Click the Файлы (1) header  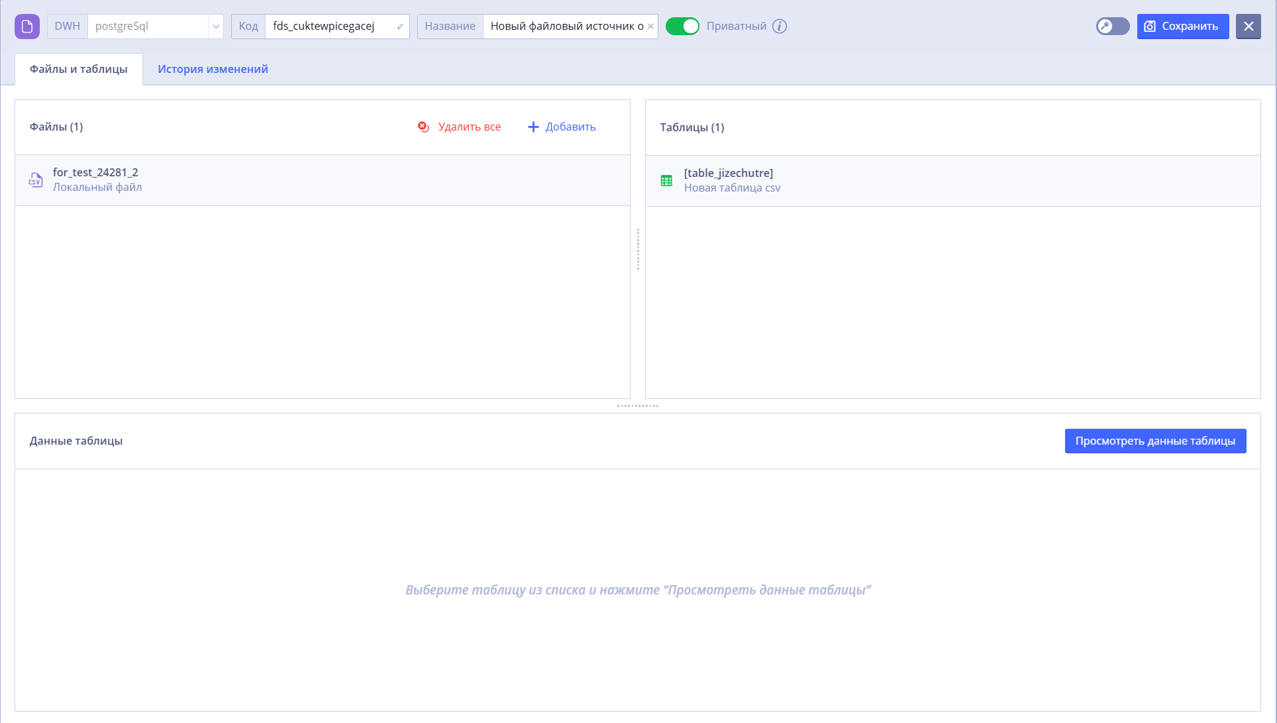[x=56, y=127]
